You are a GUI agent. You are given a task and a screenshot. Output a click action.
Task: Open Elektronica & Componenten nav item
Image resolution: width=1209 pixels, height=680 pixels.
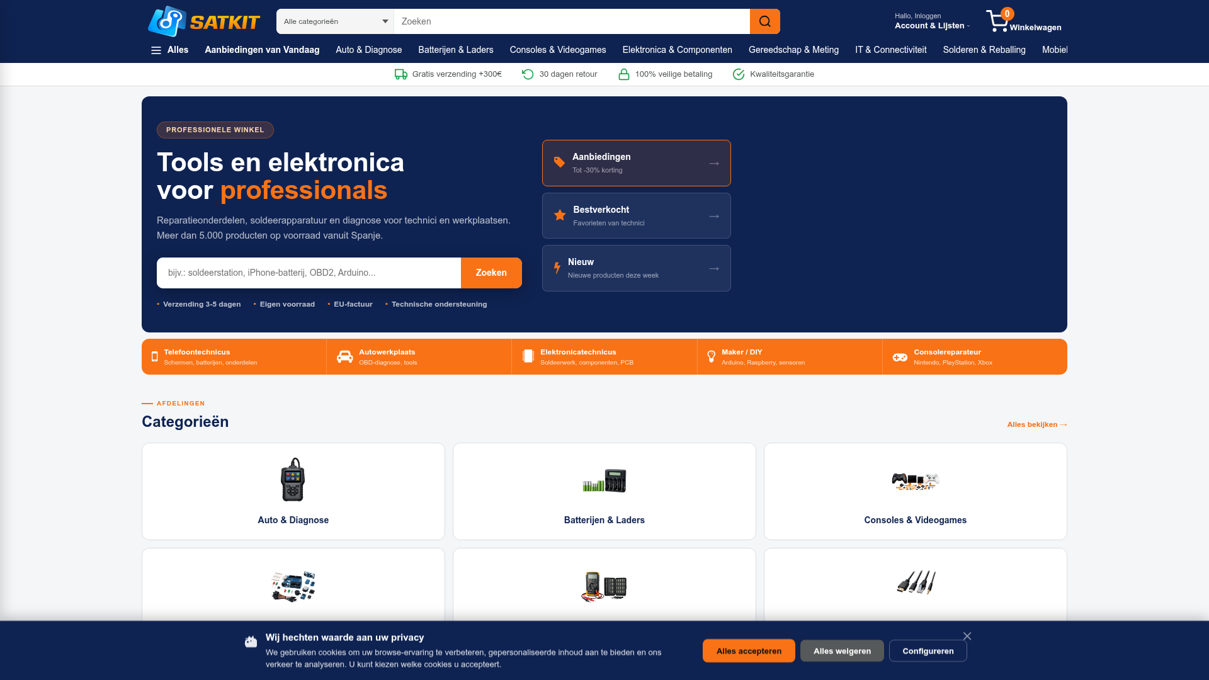click(677, 50)
